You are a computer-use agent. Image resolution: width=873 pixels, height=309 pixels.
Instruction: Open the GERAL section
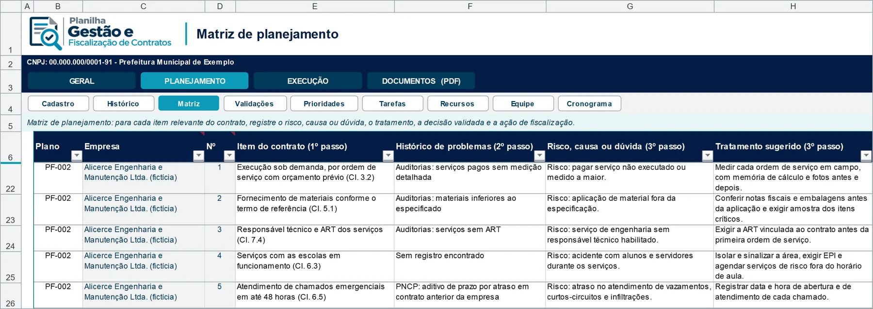coord(81,81)
